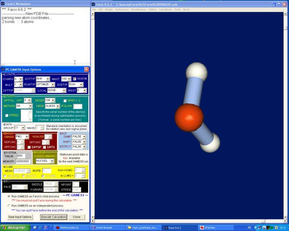Open the SCFTYP dropdown showing RHF

tap(48, 79)
